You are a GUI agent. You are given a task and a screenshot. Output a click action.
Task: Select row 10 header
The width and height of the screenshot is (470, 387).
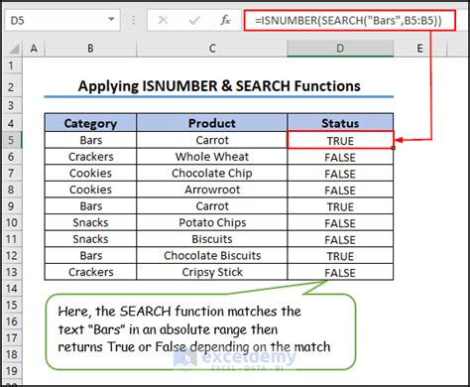tap(11, 222)
